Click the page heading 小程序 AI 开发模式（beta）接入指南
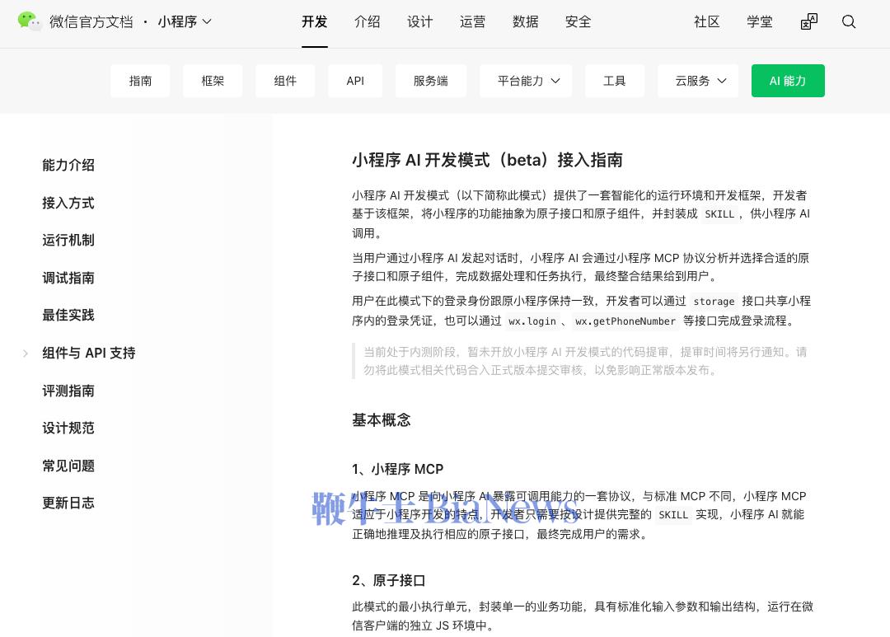Screen dimensions: 890x637 [x=487, y=160]
